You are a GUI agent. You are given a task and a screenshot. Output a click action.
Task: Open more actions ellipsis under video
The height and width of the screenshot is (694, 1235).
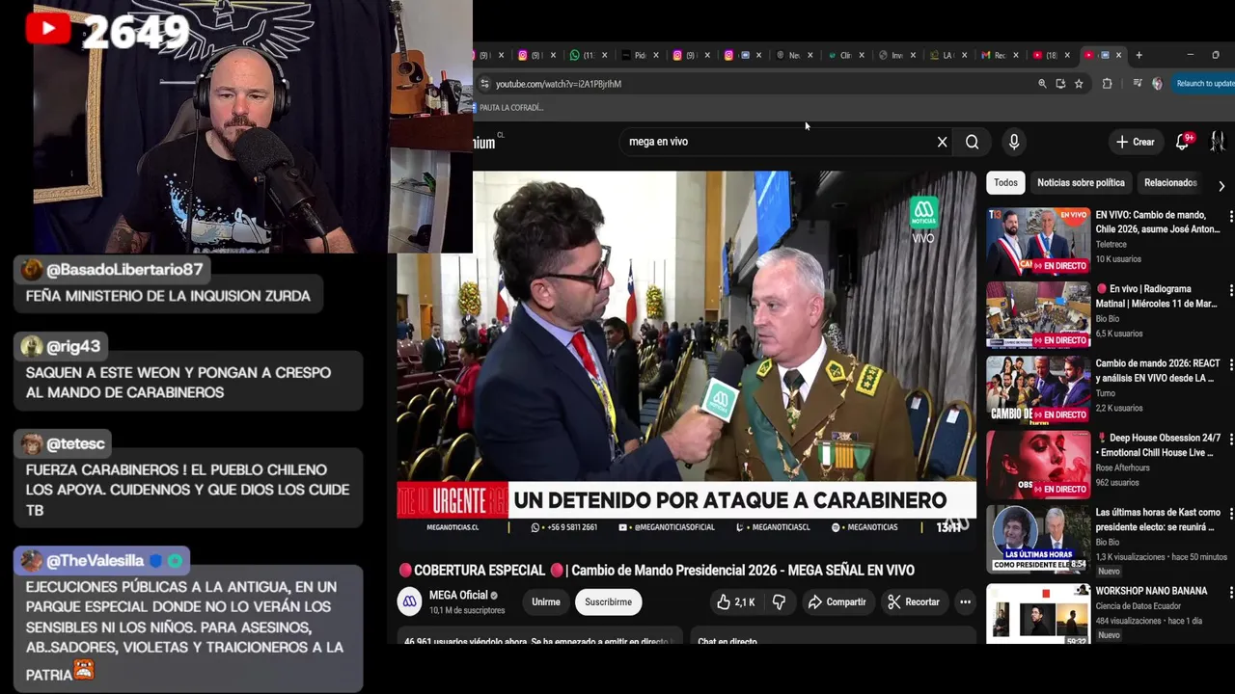click(964, 601)
